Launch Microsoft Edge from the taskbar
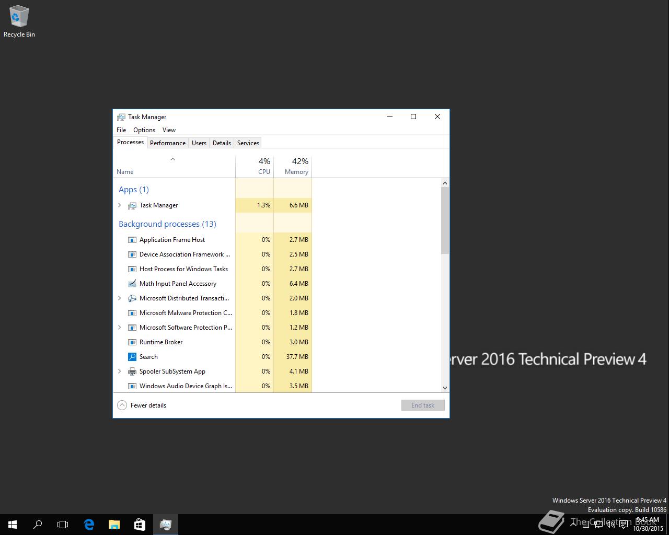669x535 pixels. pyautogui.click(x=89, y=525)
